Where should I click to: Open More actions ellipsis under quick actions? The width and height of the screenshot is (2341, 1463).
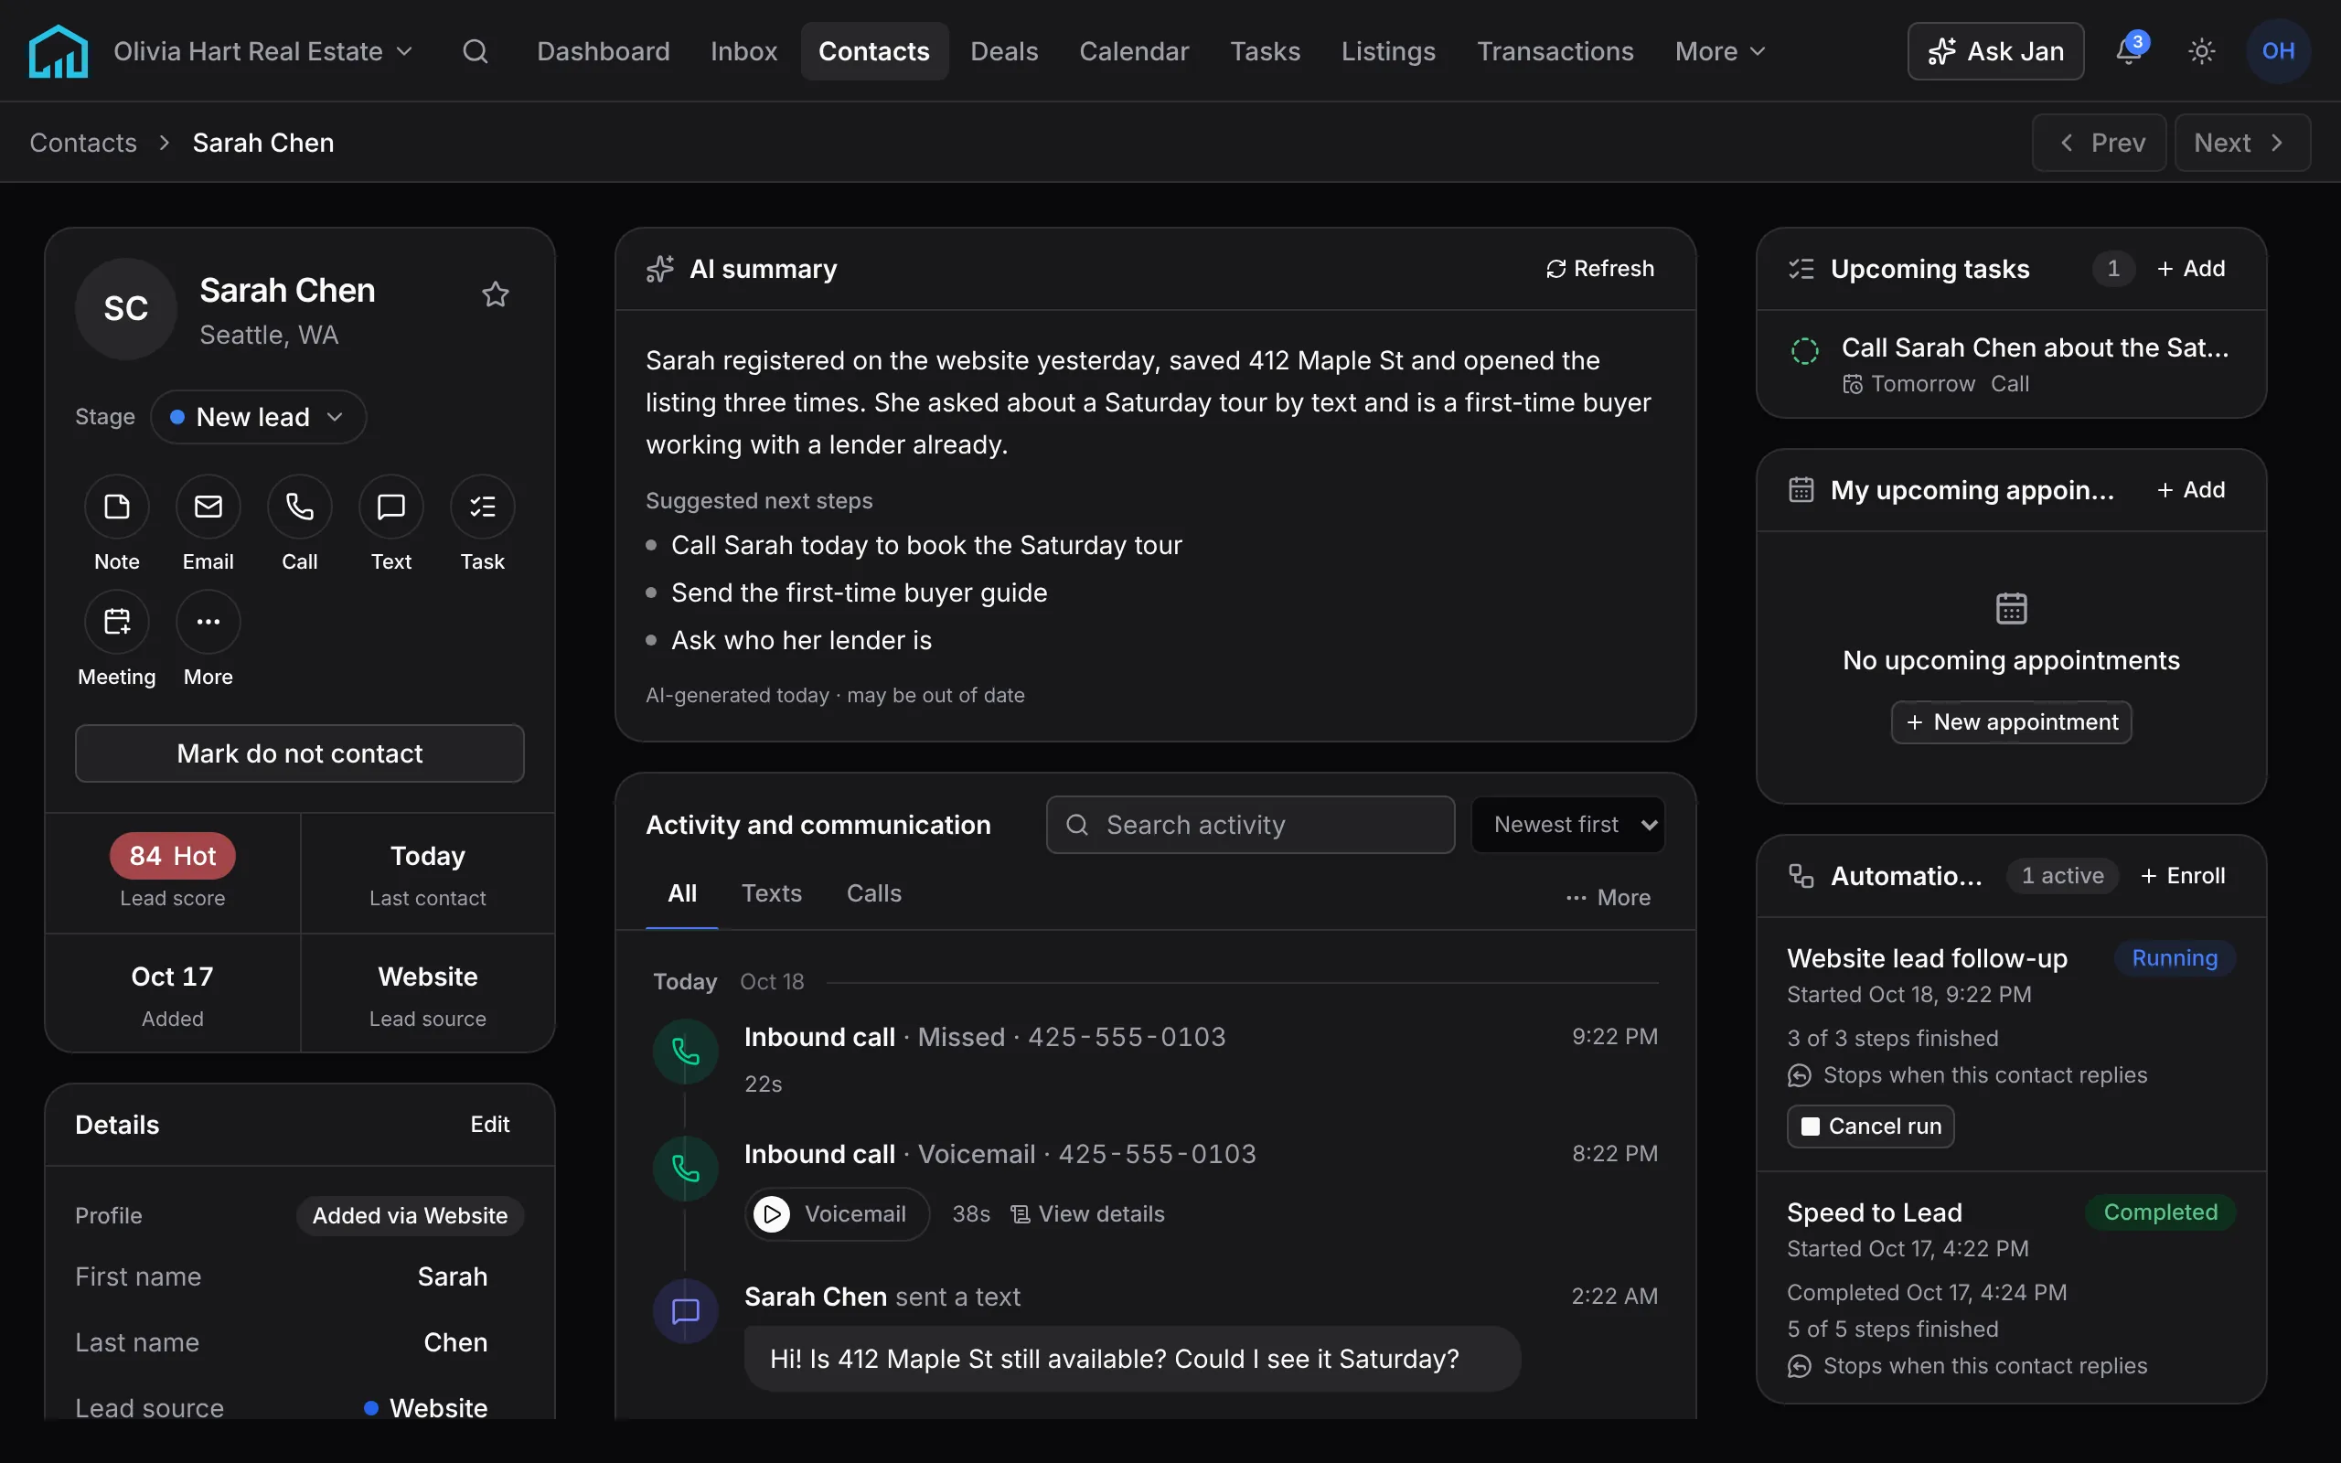pyautogui.click(x=208, y=621)
